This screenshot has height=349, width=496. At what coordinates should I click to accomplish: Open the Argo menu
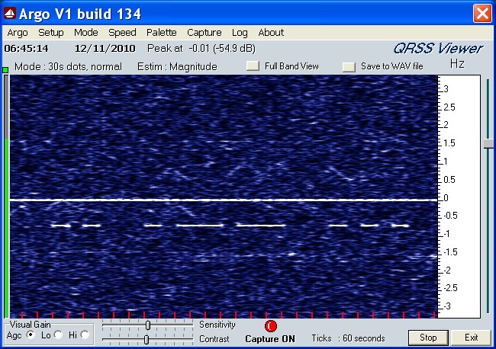tap(18, 33)
